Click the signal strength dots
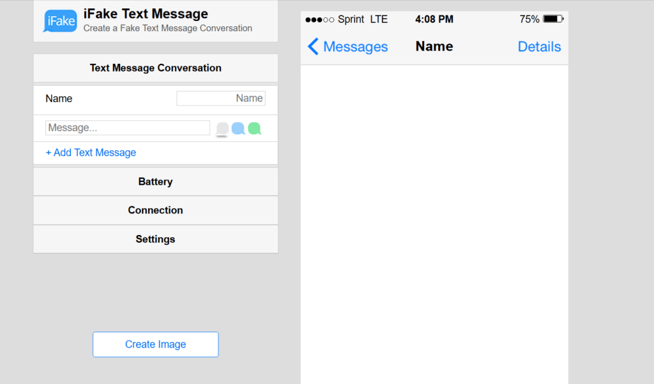 319,20
